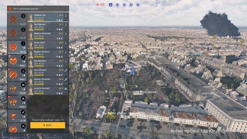The height and width of the screenshot is (139, 247).
Task: Click the equipment icons on Maksim Ostrovskij's row
Action: point(59,39)
